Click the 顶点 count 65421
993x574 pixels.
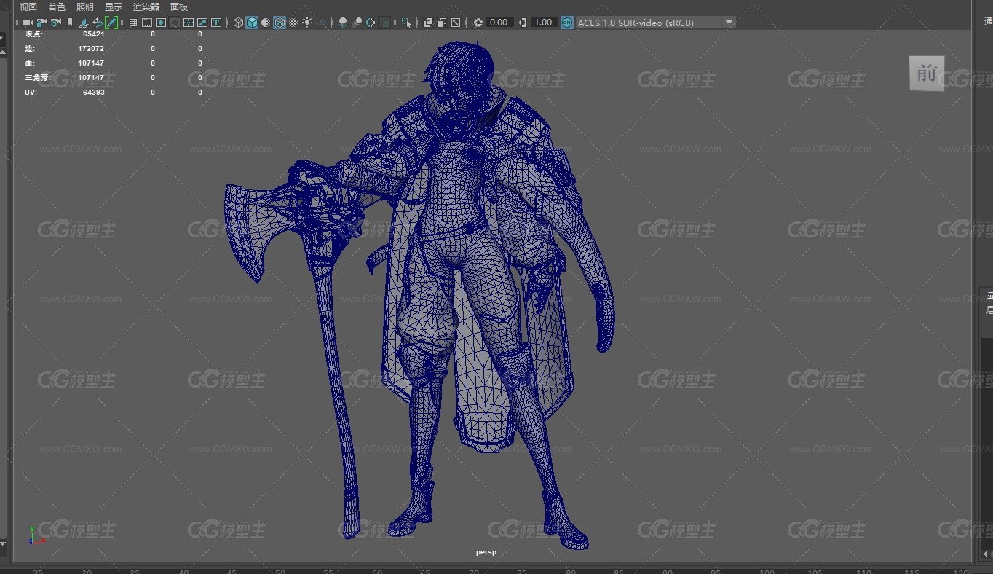pyautogui.click(x=94, y=34)
